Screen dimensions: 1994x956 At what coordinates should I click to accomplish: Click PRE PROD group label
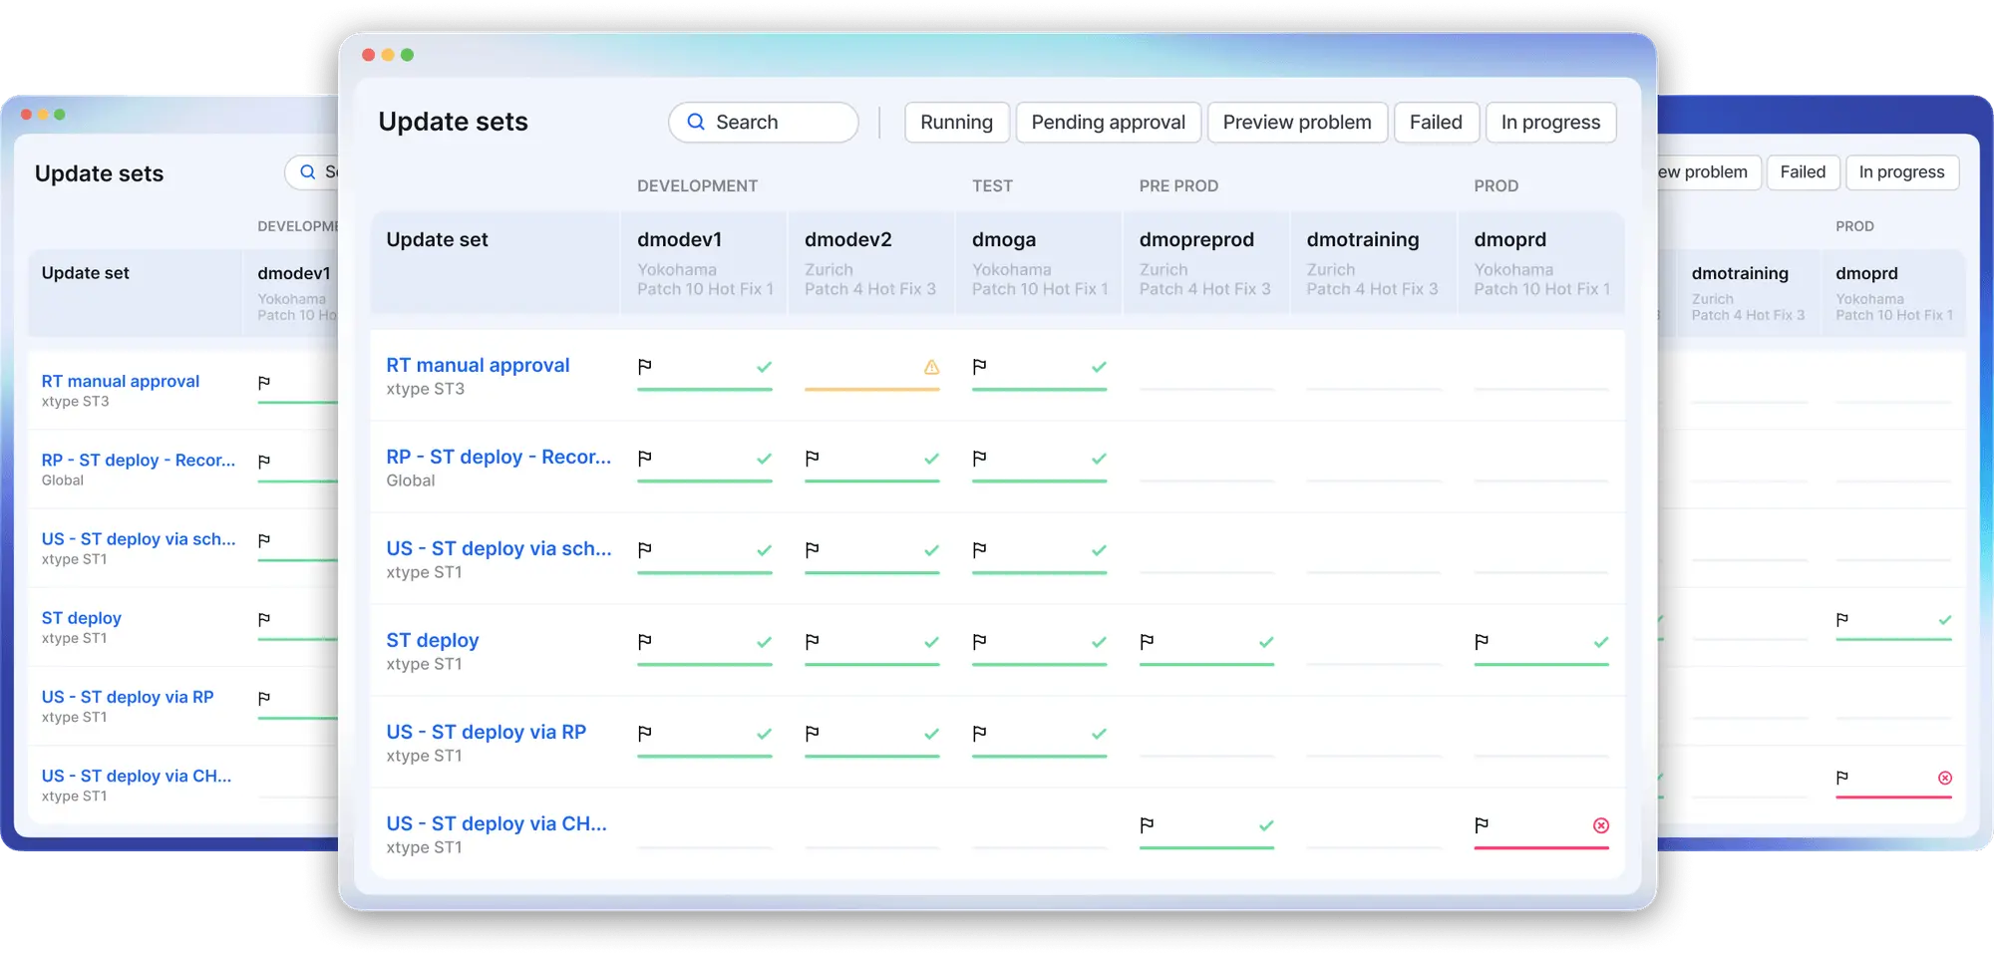coord(1178,186)
